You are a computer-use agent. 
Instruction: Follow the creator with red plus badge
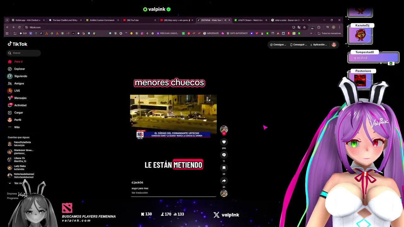(x=224, y=133)
